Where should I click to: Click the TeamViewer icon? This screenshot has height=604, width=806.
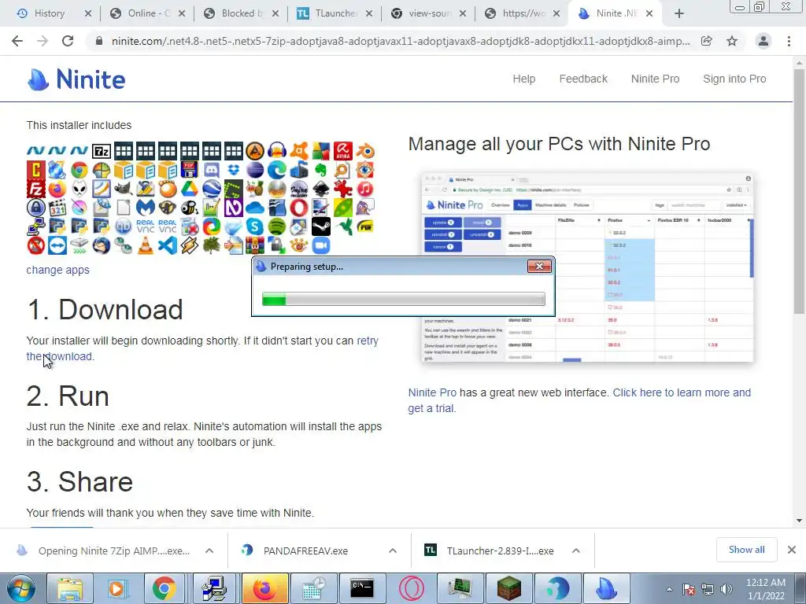pos(57,245)
